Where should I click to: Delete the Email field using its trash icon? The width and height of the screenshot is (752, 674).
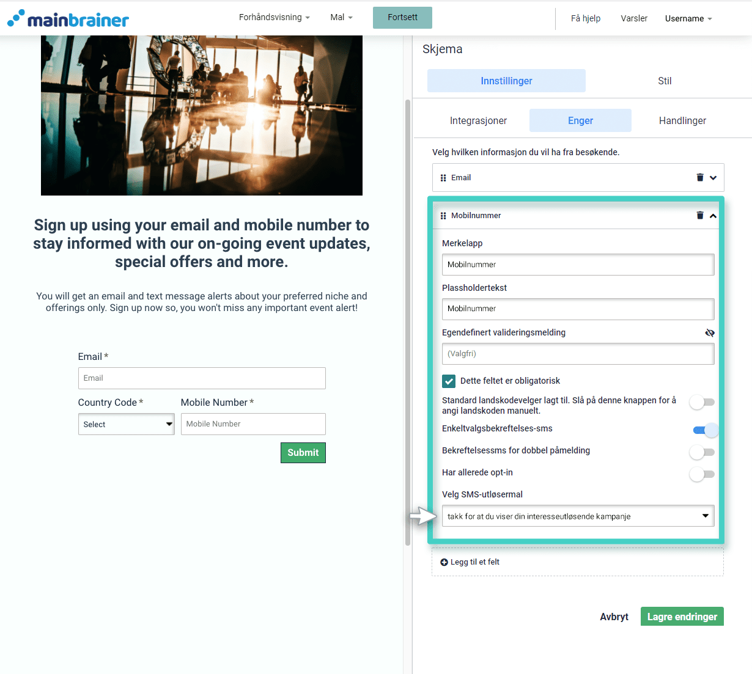[x=700, y=177]
